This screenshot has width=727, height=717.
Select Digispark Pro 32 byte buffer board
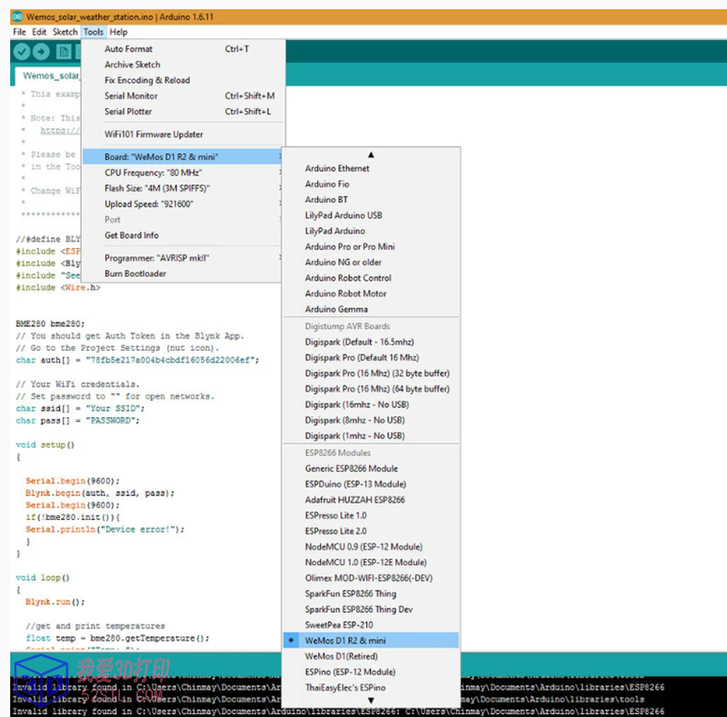click(371, 373)
